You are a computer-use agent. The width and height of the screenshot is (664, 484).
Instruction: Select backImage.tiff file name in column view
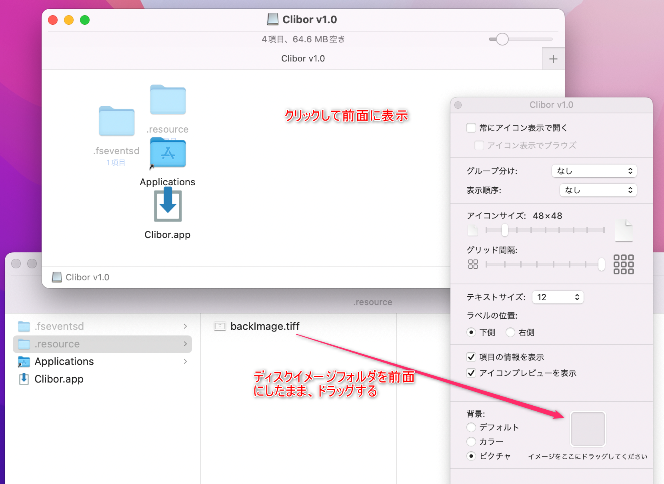click(265, 326)
